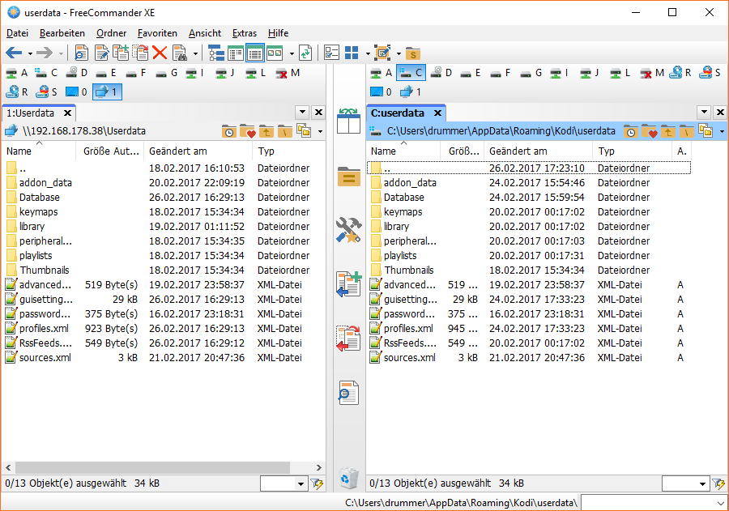Image resolution: width=729 pixels, height=511 pixels.
Task: Go to root folder in right pane
Action: click(686, 131)
